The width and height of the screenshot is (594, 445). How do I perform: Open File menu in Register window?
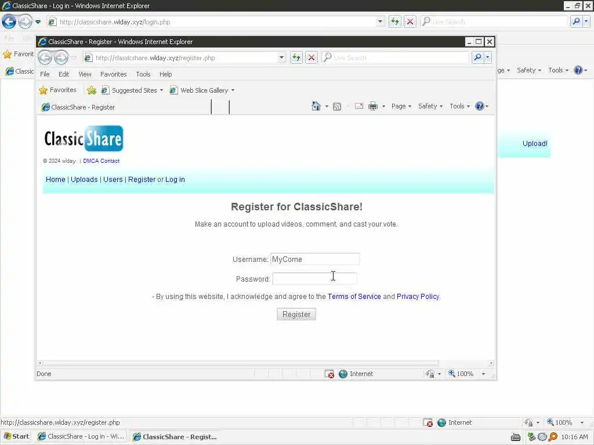(45, 74)
